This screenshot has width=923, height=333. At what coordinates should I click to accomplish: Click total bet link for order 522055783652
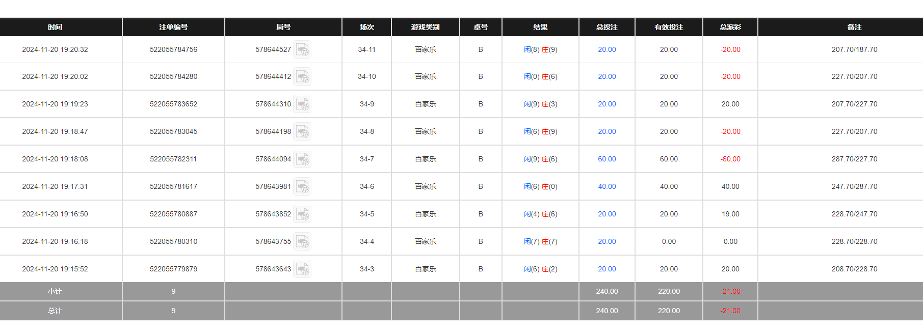(x=606, y=104)
